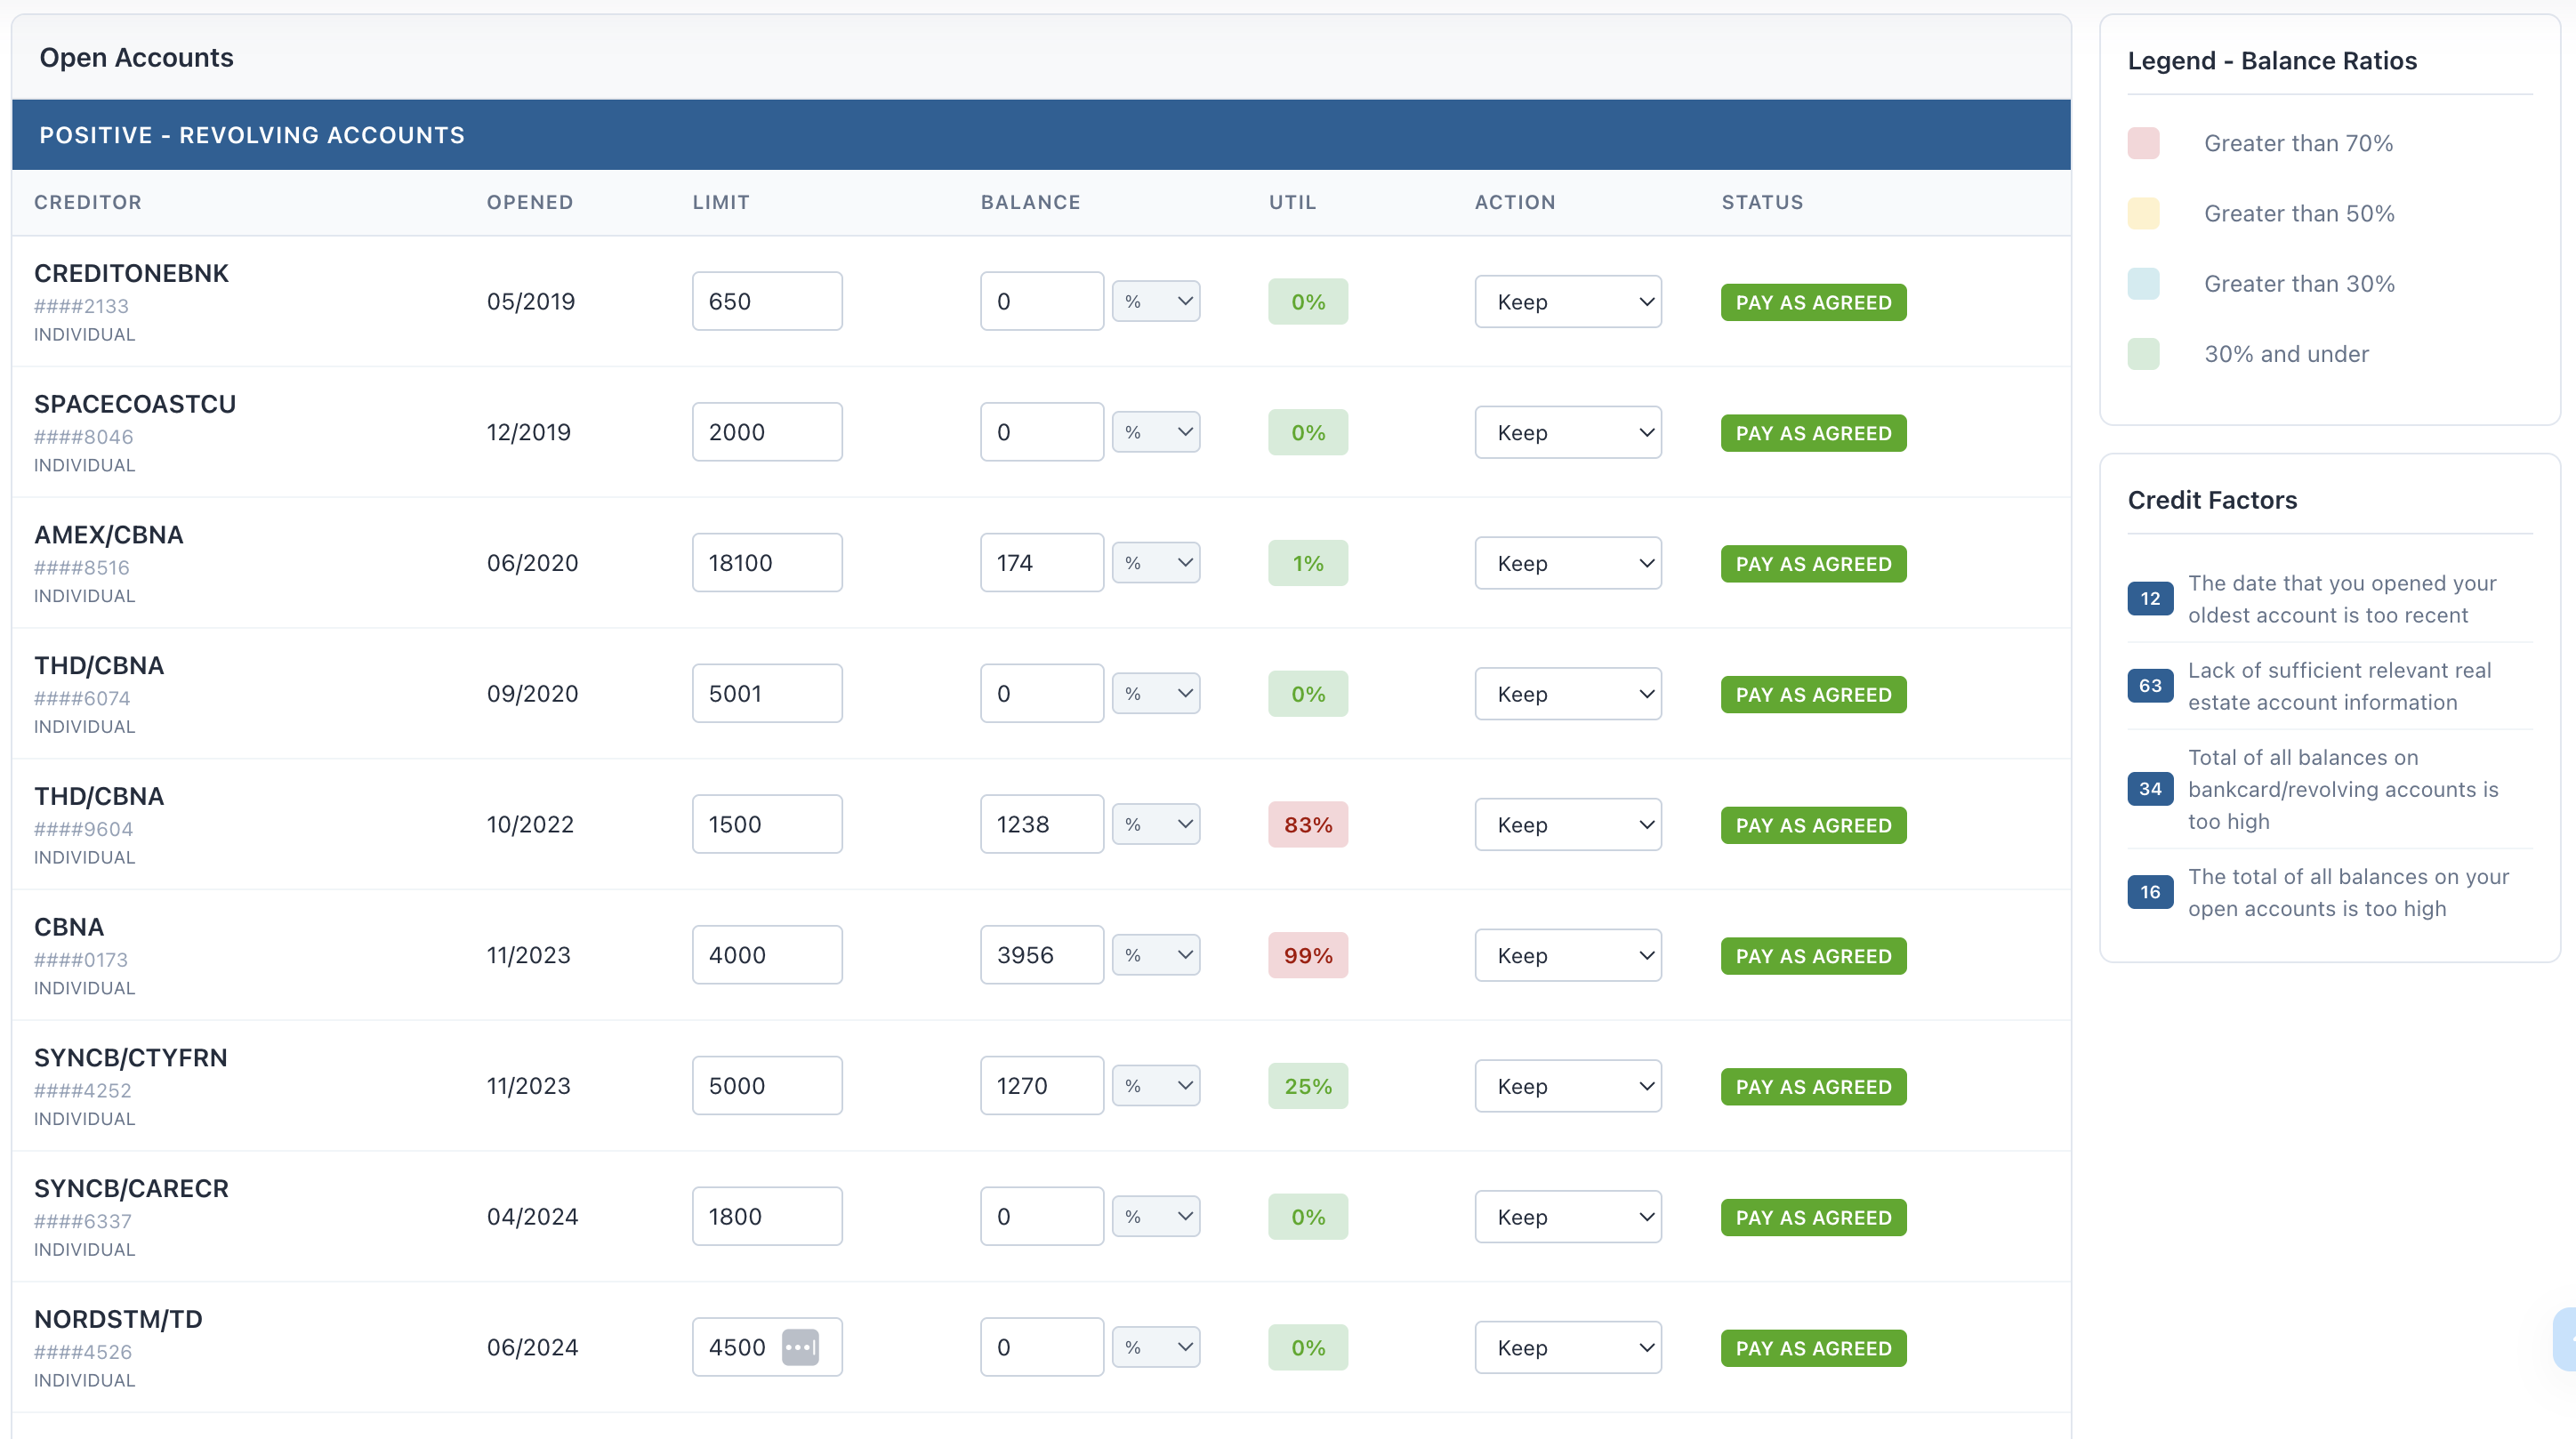Click the "34" credit factor badge

pyautogui.click(x=2149, y=789)
